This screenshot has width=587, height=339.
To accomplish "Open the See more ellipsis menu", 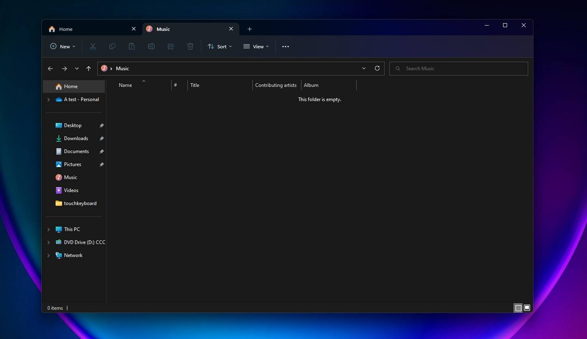I will click(x=285, y=46).
